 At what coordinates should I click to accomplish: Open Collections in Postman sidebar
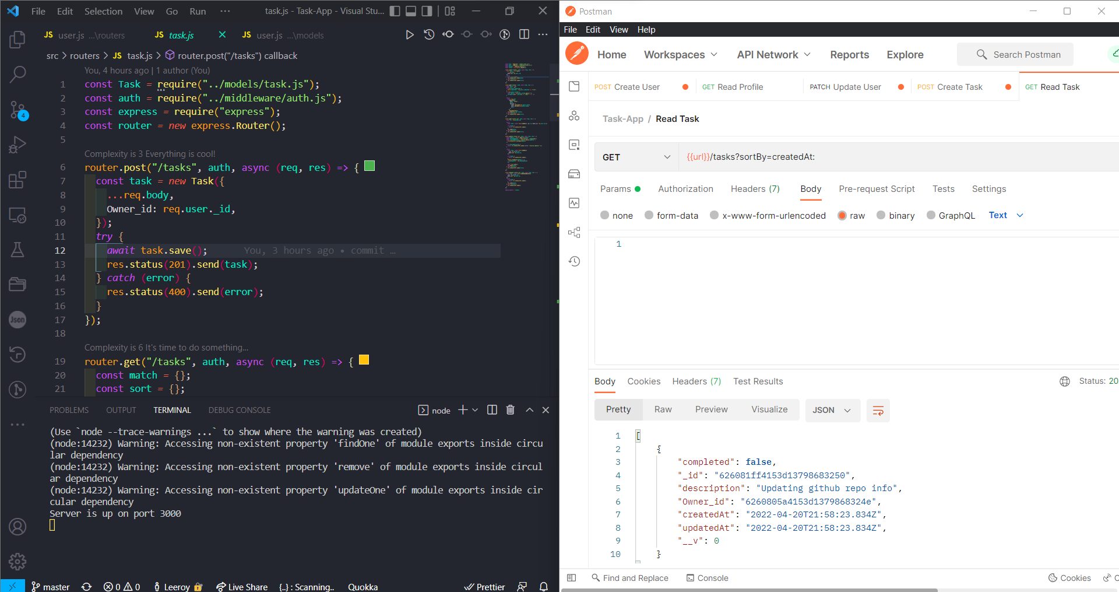click(x=574, y=86)
